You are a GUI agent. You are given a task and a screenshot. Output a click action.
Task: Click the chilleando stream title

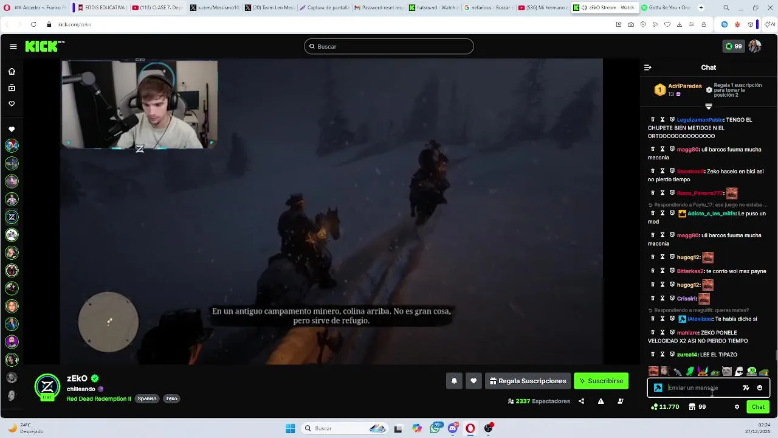pos(81,389)
